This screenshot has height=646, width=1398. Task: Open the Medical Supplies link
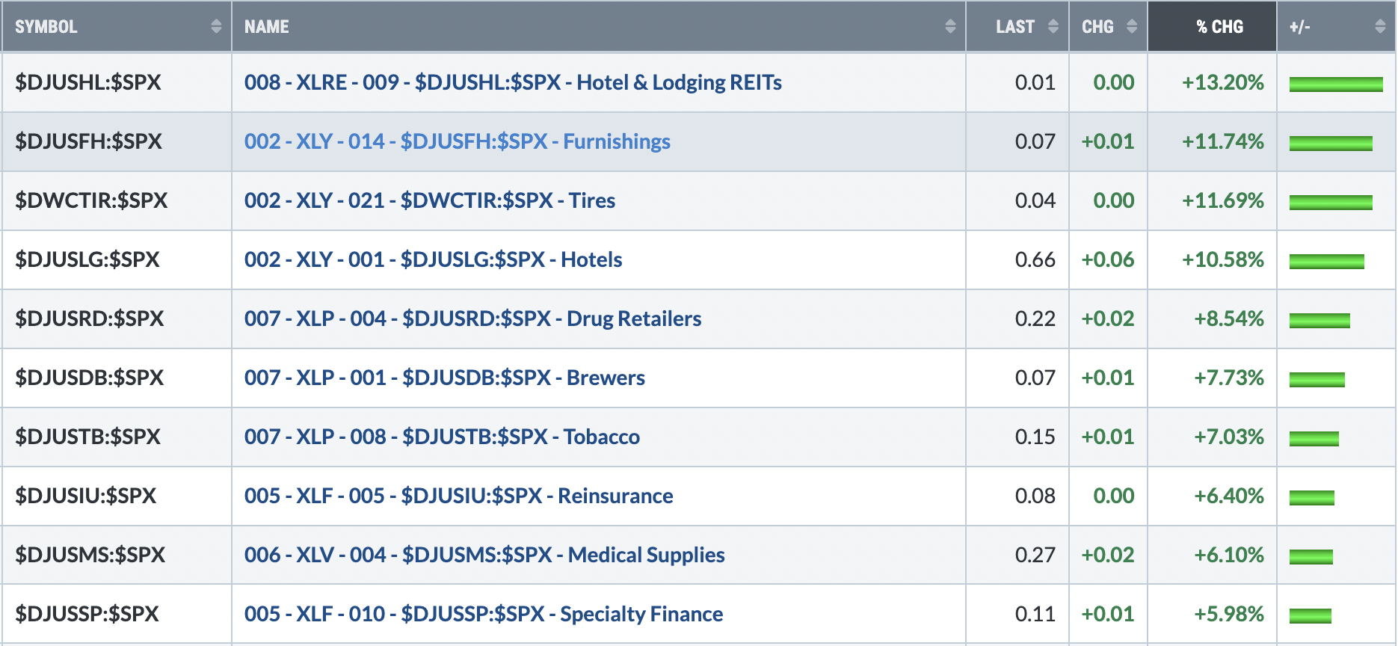(x=484, y=555)
